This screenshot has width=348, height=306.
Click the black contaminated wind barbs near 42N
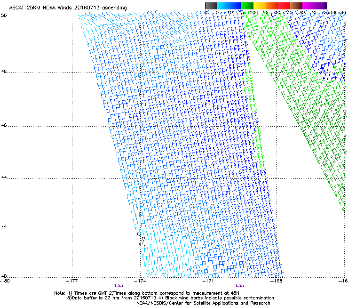pos(142,241)
